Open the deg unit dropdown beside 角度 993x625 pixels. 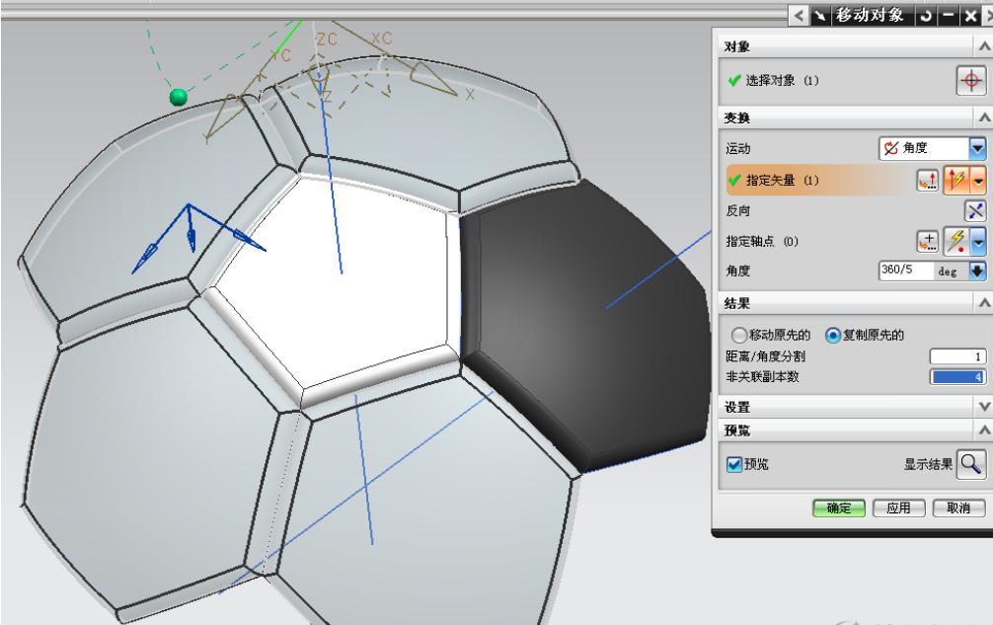click(977, 270)
